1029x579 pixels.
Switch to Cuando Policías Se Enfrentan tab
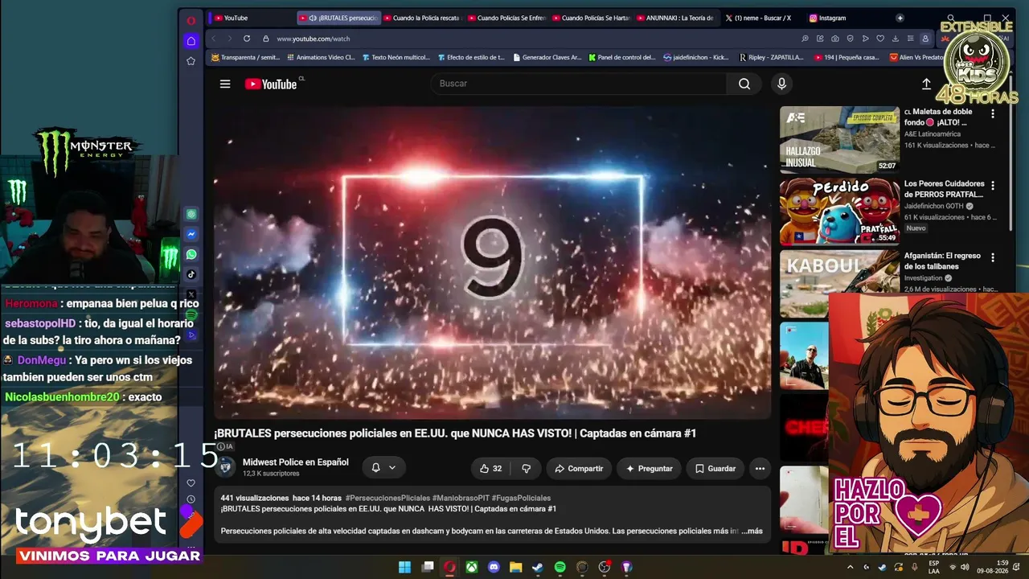(x=506, y=18)
